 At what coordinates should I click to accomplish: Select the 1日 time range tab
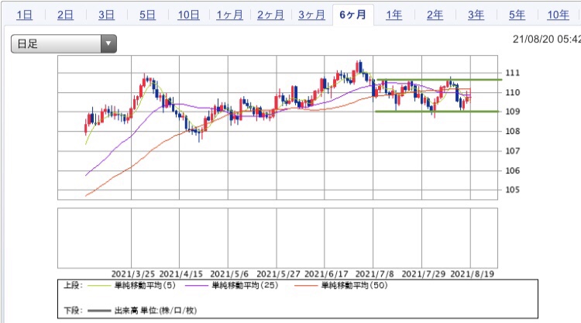(25, 15)
